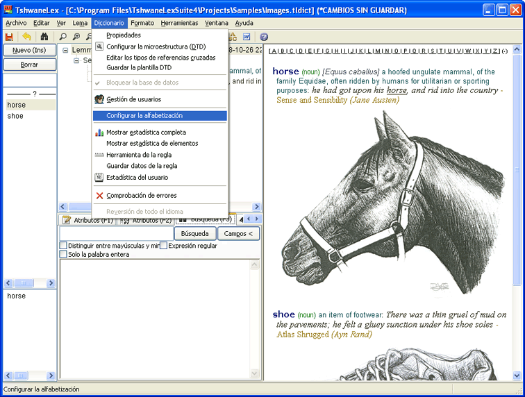Open the Formato menu
Viewport: 525px width, 397px height.
click(x=142, y=23)
